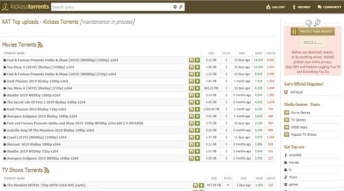The width and height of the screenshot is (344, 191).
Task: Open the Gallery menu
Action: point(276,7)
